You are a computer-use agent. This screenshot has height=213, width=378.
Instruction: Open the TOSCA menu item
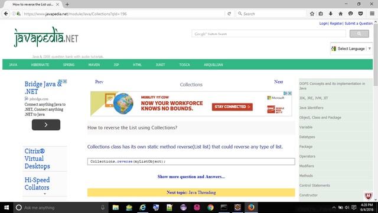tap(184, 64)
